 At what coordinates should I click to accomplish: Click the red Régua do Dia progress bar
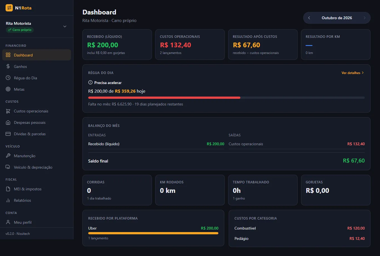[x=164, y=98]
